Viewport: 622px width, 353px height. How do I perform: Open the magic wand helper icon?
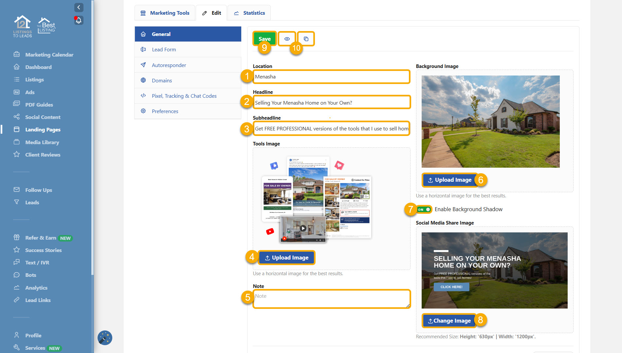click(105, 338)
